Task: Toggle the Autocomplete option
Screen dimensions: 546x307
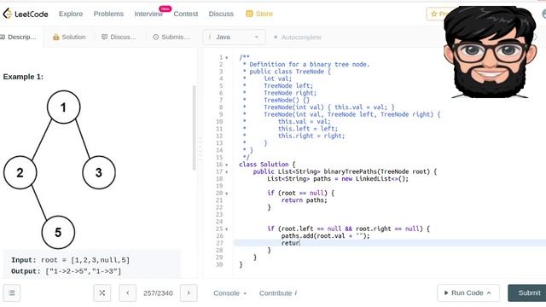Action: click(298, 38)
